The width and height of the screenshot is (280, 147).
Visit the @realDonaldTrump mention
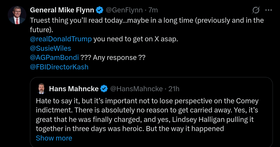pyautogui.click(x=61, y=39)
